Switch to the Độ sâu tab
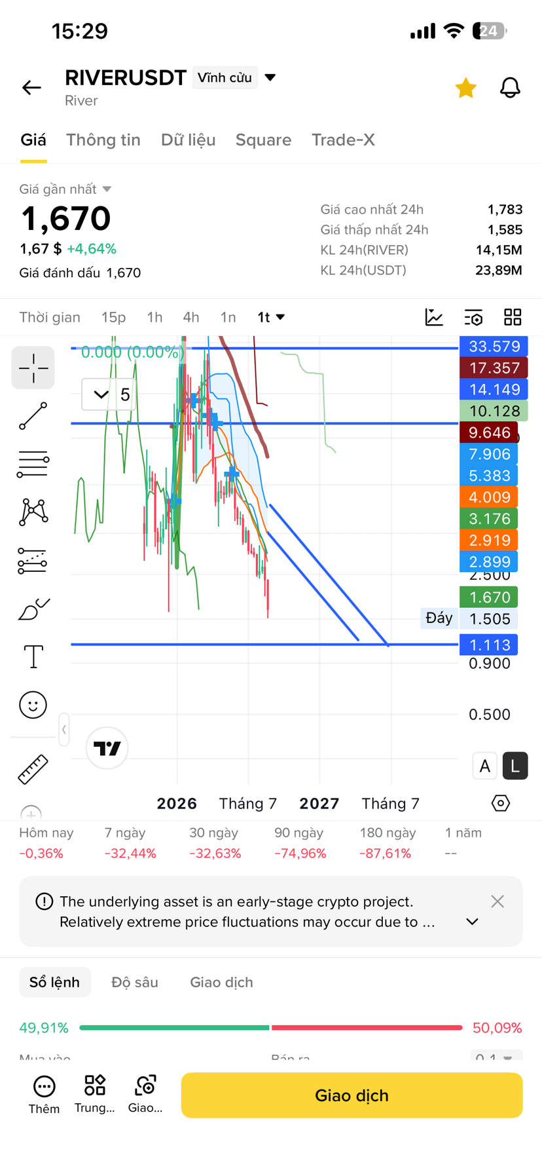Viewport: 542px width, 1174px height. pyautogui.click(x=135, y=982)
